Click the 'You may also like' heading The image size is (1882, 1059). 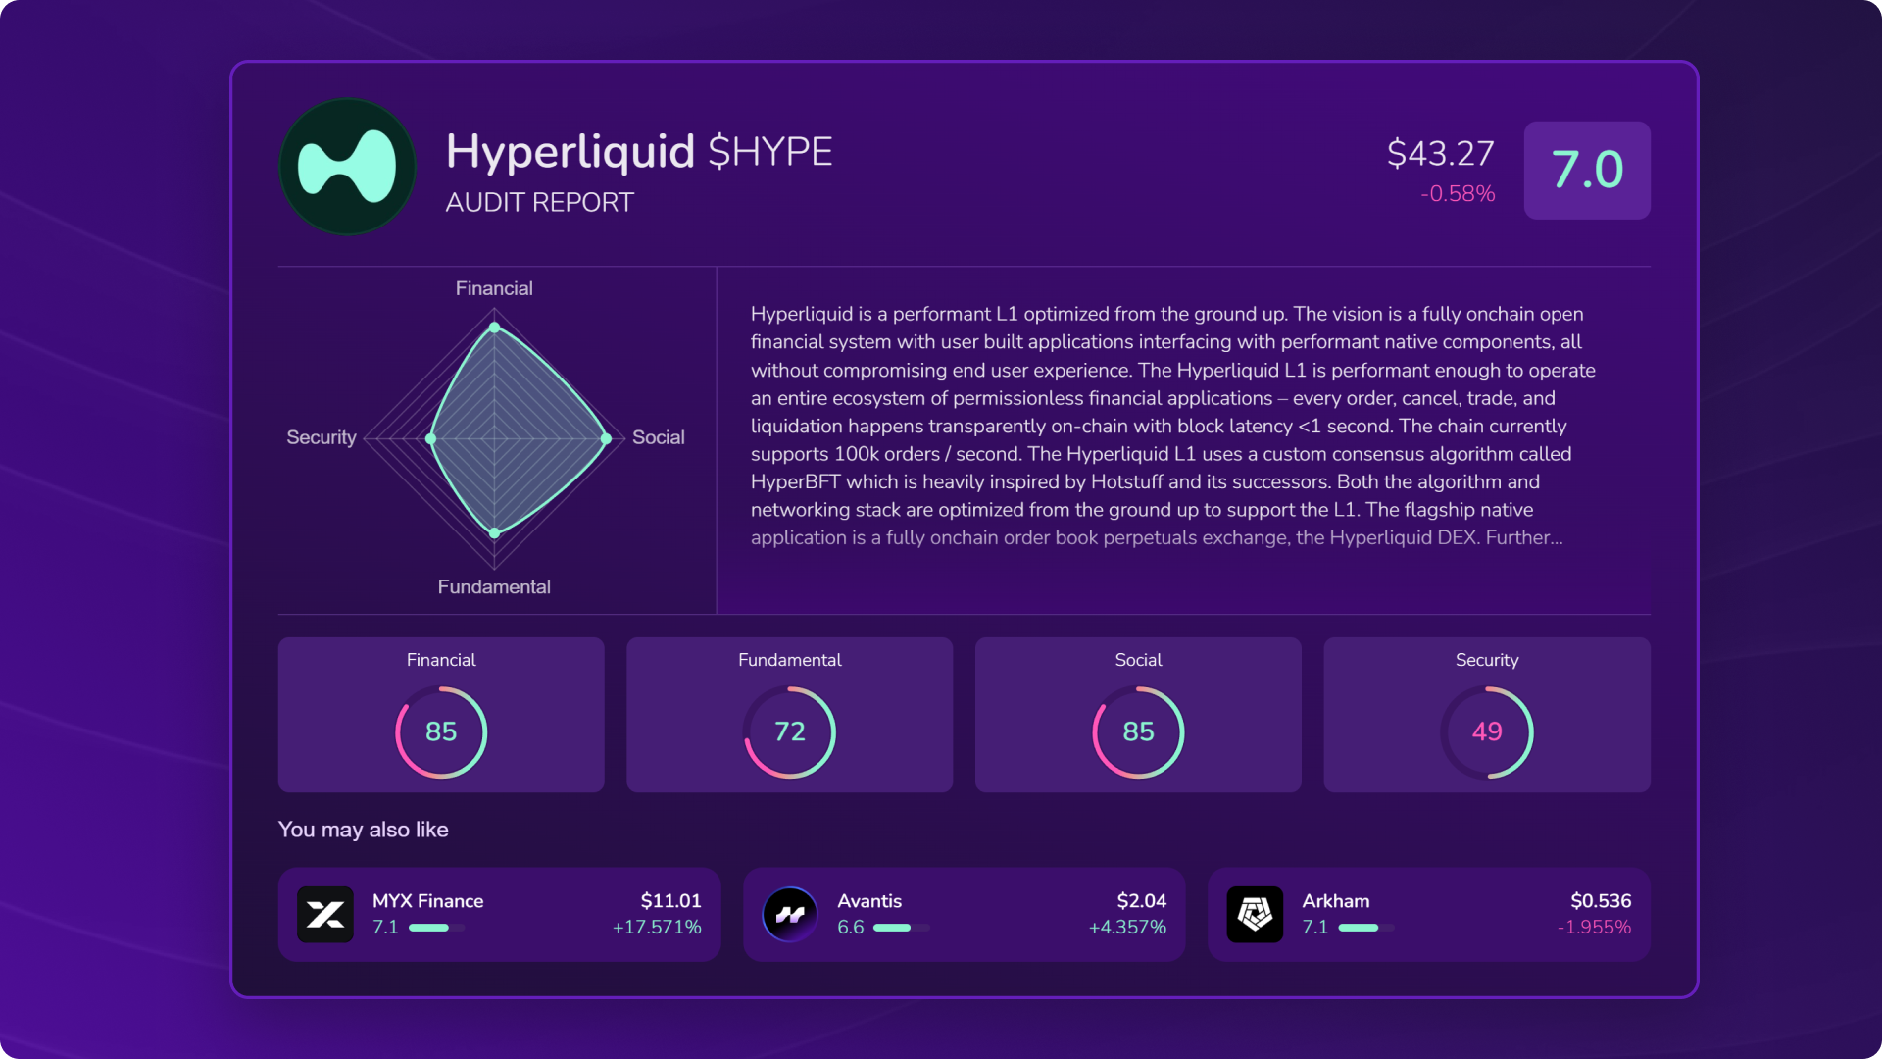click(364, 830)
